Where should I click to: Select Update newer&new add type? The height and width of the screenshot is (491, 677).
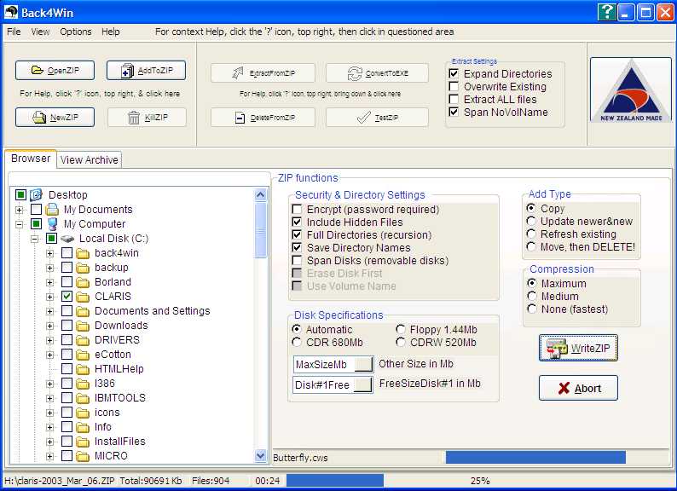tap(531, 221)
